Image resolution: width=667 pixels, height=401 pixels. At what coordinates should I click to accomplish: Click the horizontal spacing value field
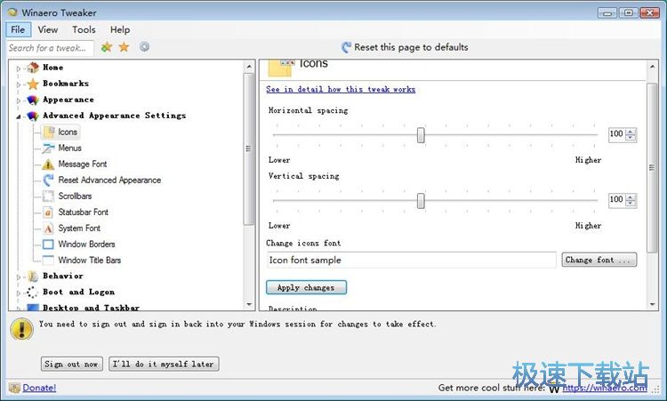[x=617, y=134]
